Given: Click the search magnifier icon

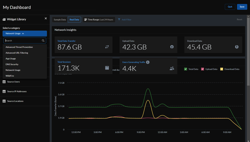Looking at the screenshot, I should (x=43, y=40).
